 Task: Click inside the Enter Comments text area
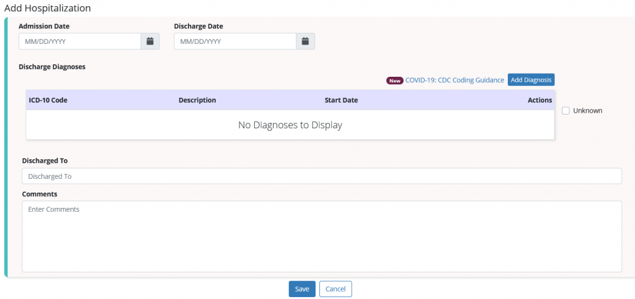[x=322, y=236]
